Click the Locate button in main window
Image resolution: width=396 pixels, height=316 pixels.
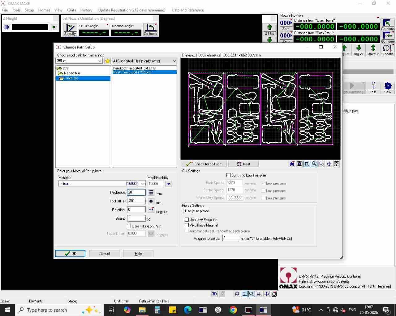388,50
